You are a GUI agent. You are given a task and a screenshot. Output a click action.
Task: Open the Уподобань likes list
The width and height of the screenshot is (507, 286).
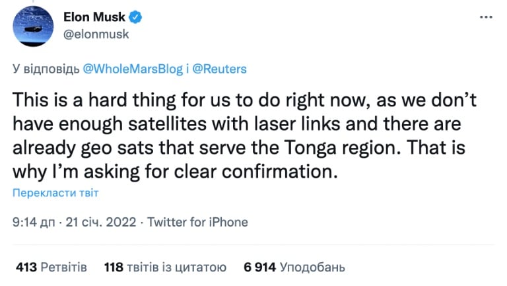coord(312,268)
